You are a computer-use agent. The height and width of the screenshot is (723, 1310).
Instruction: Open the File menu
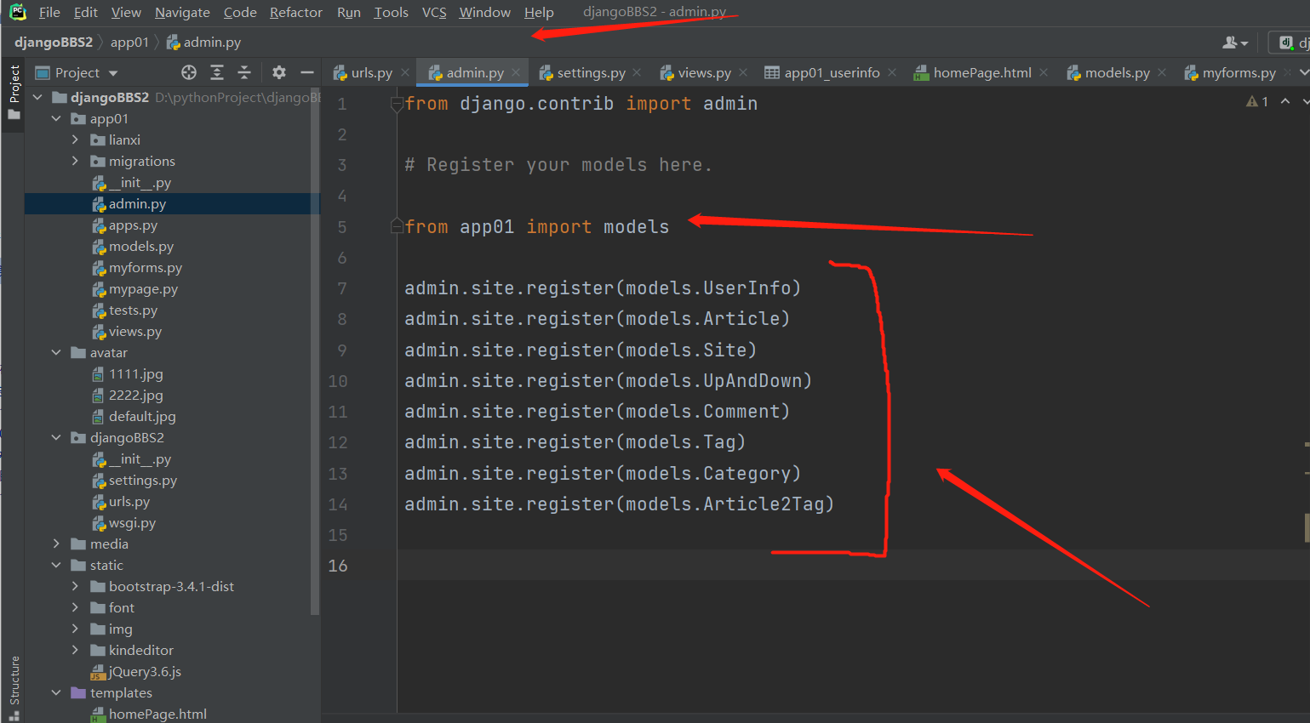tap(49, 12)
